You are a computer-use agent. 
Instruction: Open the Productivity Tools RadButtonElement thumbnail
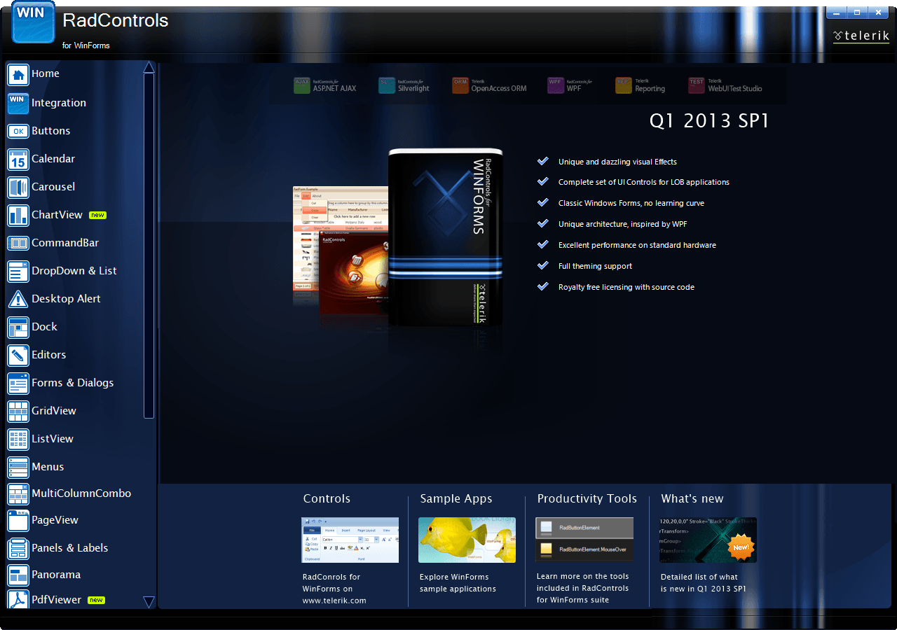(584, 540)
